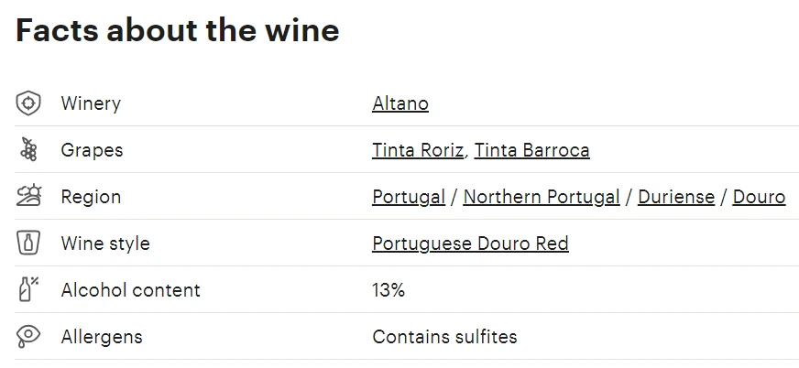Open the Tinta Roriz grape link
The image size is (799, 368).
coord(418,150)
